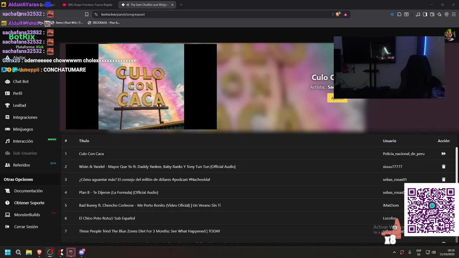Viewport: 459px width, 258px height.
Task: Open the Brave Wallet icon
Action: [x=432, y=14]
